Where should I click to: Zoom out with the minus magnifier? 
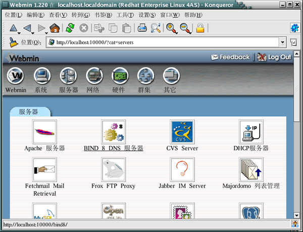click(x=185, y=29)
